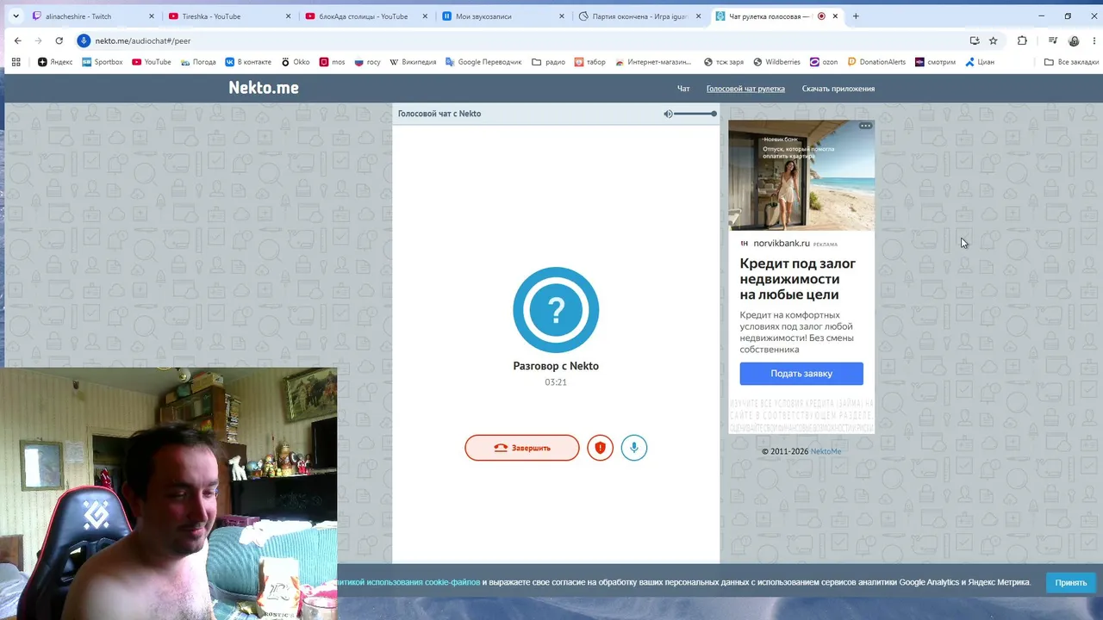
Task: Open the ad options three-dot menu
Action: [865, 126]
